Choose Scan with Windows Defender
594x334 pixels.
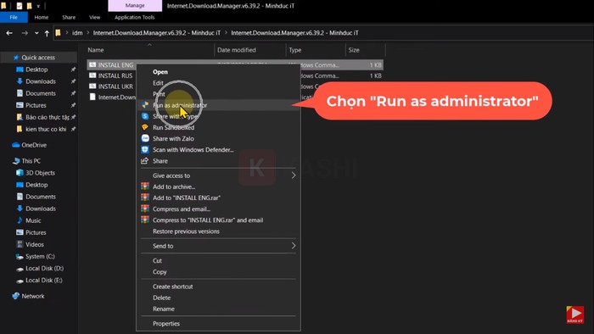point(193,150)
